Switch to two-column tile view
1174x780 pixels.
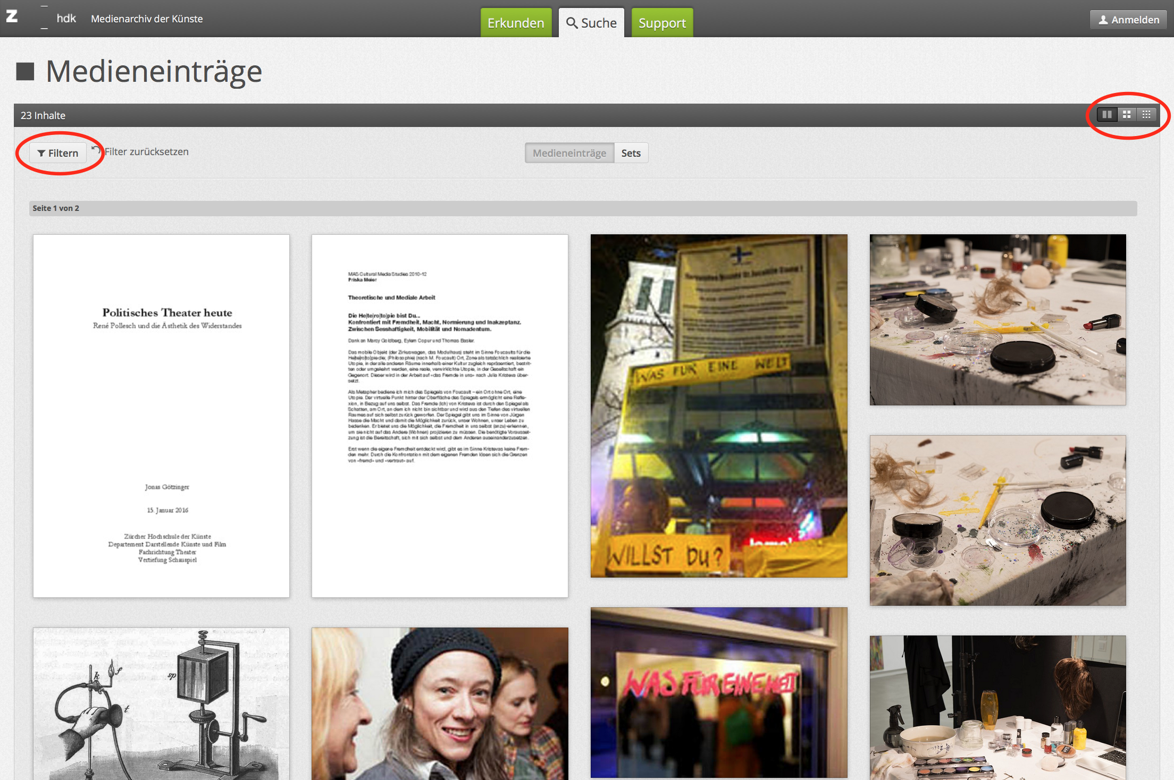click(x=1107, y=115)
